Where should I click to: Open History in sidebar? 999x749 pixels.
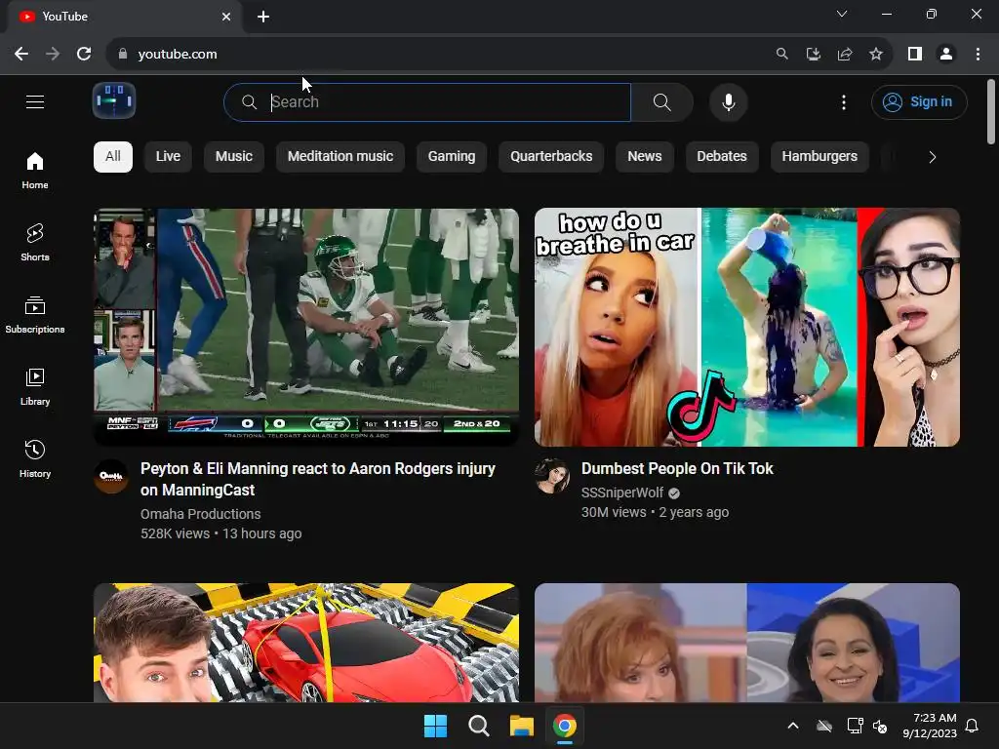pyautogui.click(x=35, y=458)
